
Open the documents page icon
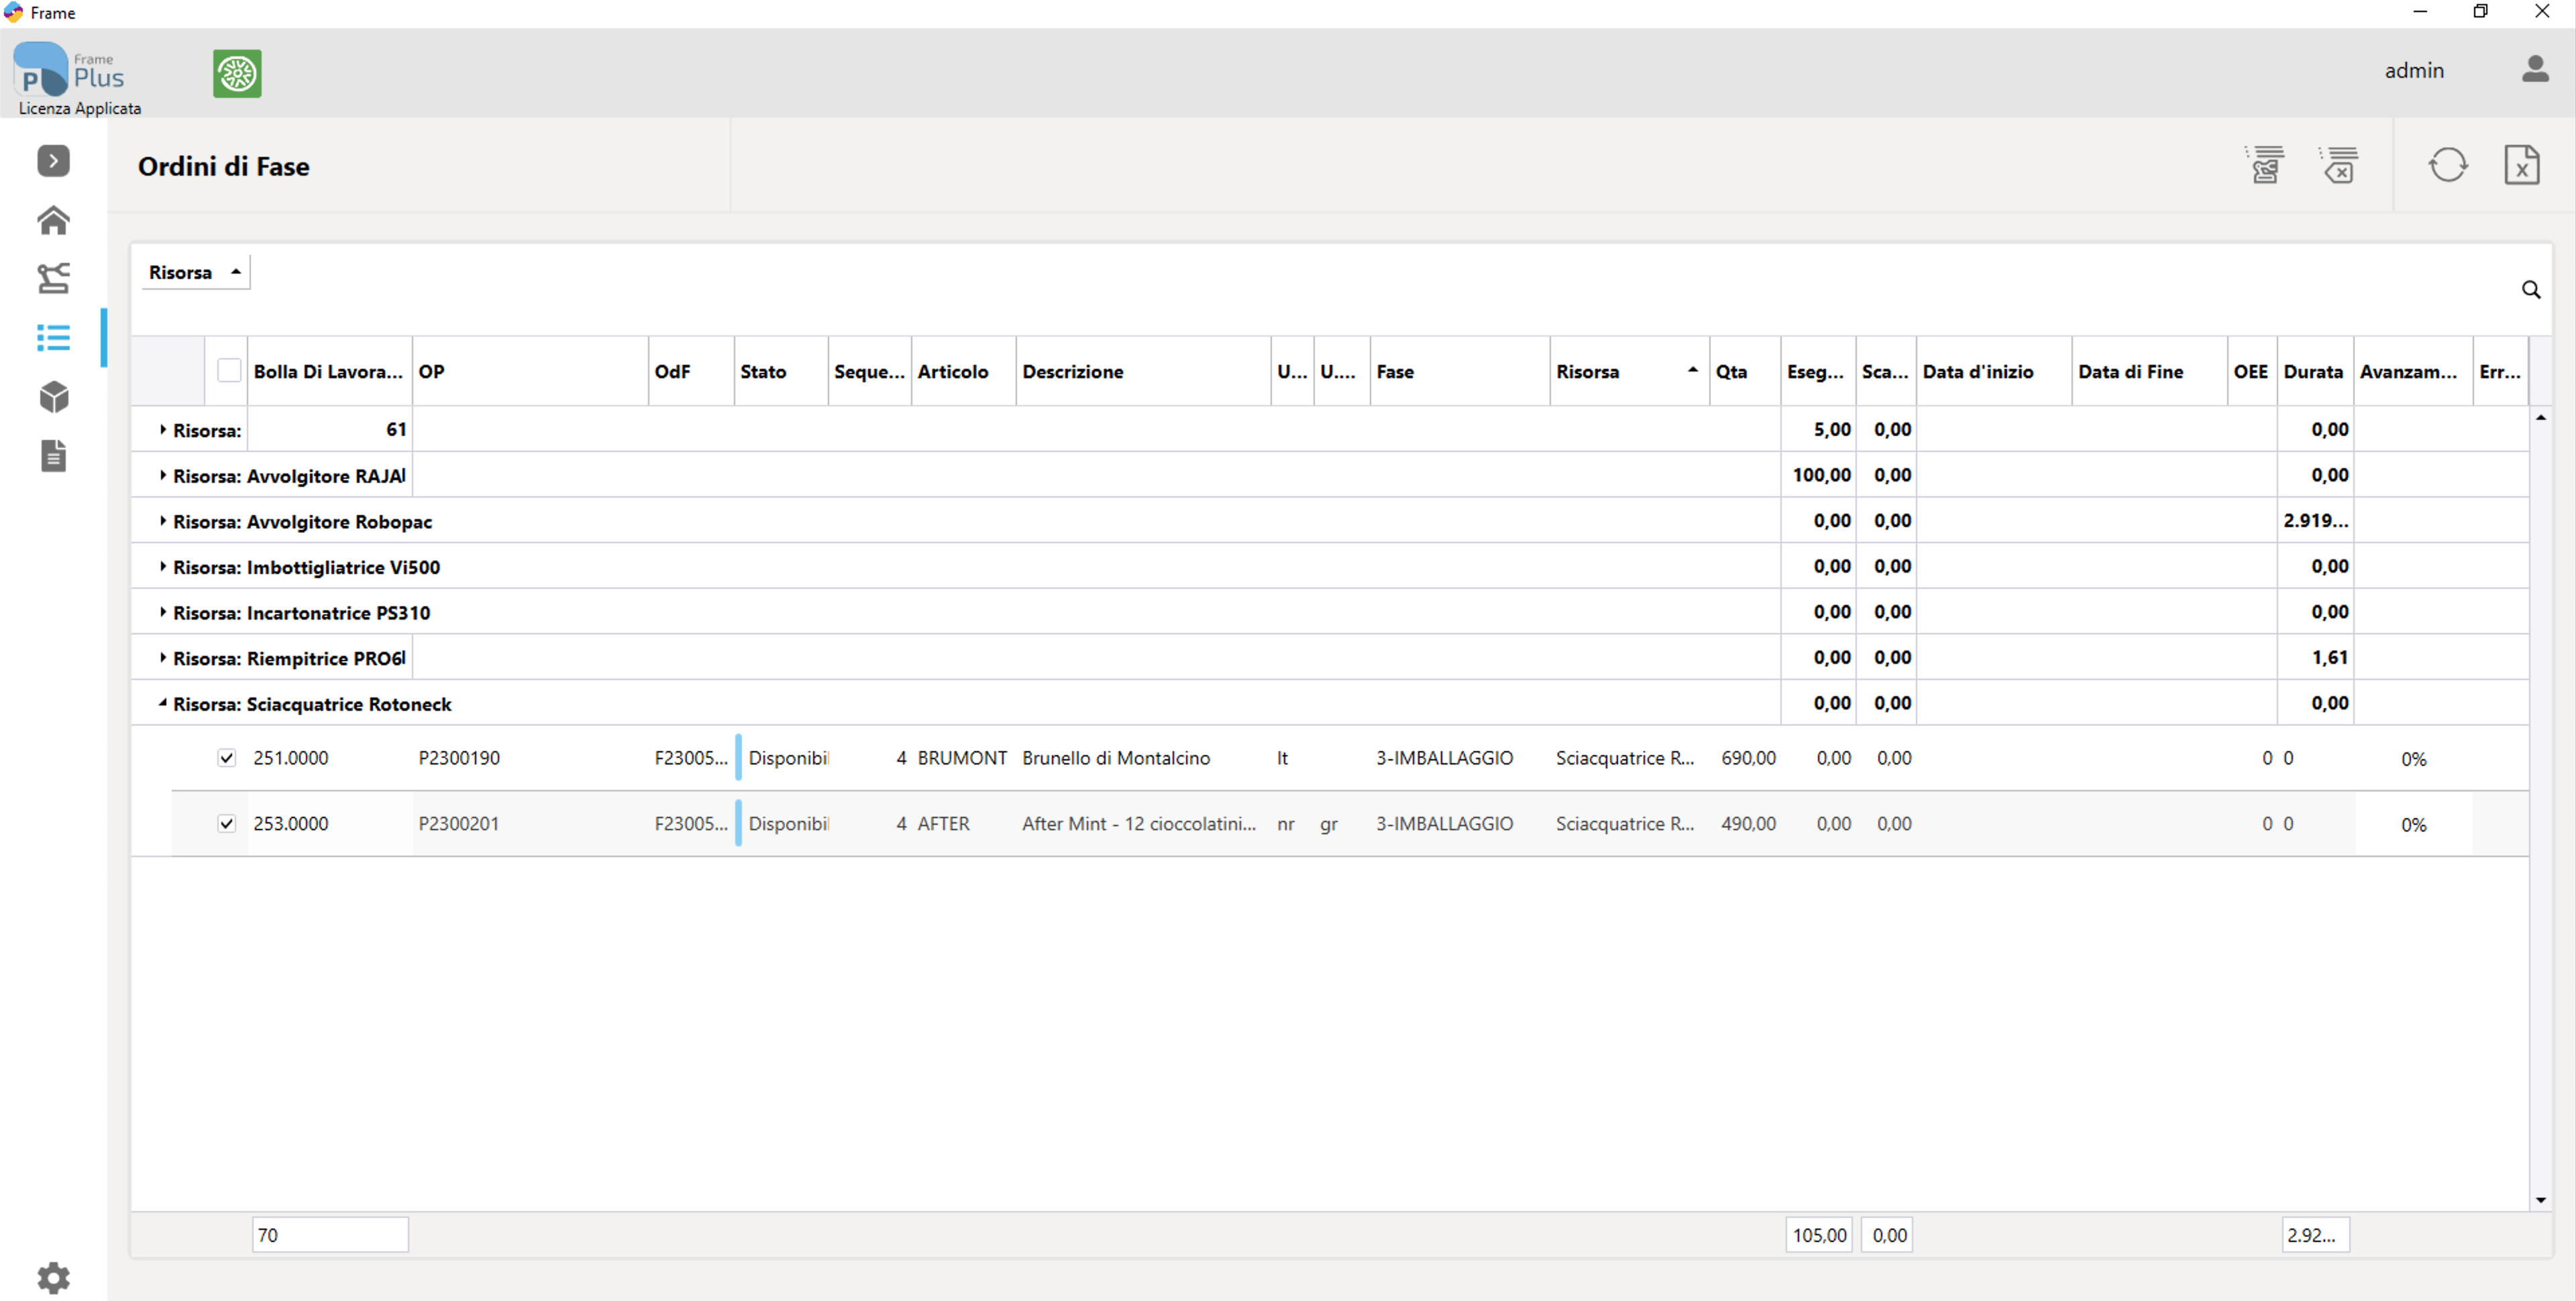click(53, 456)
